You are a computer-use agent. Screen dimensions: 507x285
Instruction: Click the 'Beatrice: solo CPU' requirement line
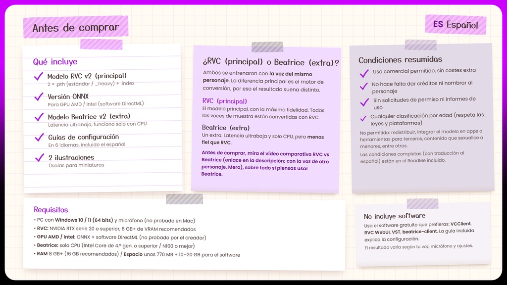[x=114, y=246]
